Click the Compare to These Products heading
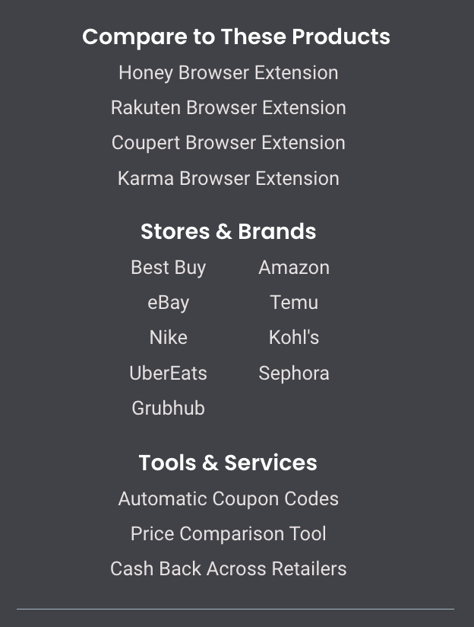Screen dimensions: 474x627 pos(236,37)
